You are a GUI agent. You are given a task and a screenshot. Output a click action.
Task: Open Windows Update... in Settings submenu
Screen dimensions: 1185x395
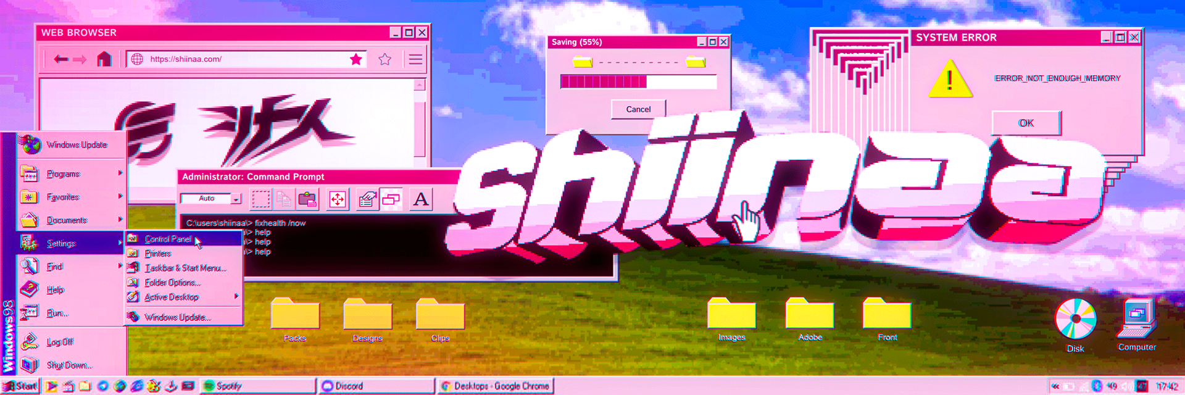pos(184,317)
